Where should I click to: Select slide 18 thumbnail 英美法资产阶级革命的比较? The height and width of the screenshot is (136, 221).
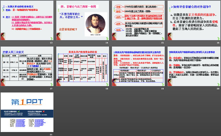(x=83, y=66)
